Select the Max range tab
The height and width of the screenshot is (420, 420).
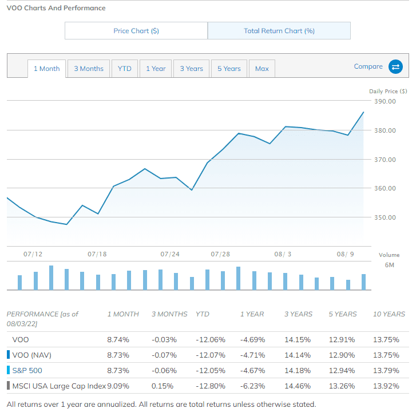[262, 69]
